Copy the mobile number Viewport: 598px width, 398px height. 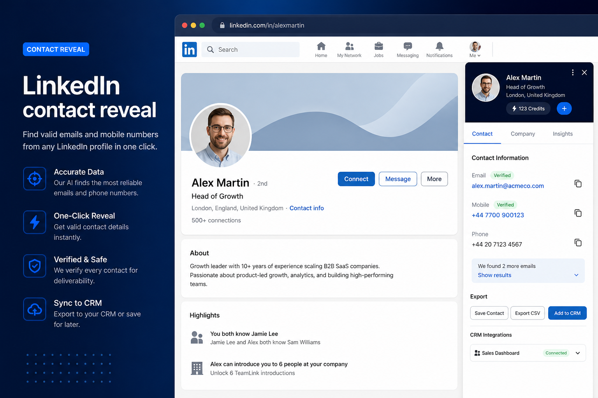tap(578, 213)
